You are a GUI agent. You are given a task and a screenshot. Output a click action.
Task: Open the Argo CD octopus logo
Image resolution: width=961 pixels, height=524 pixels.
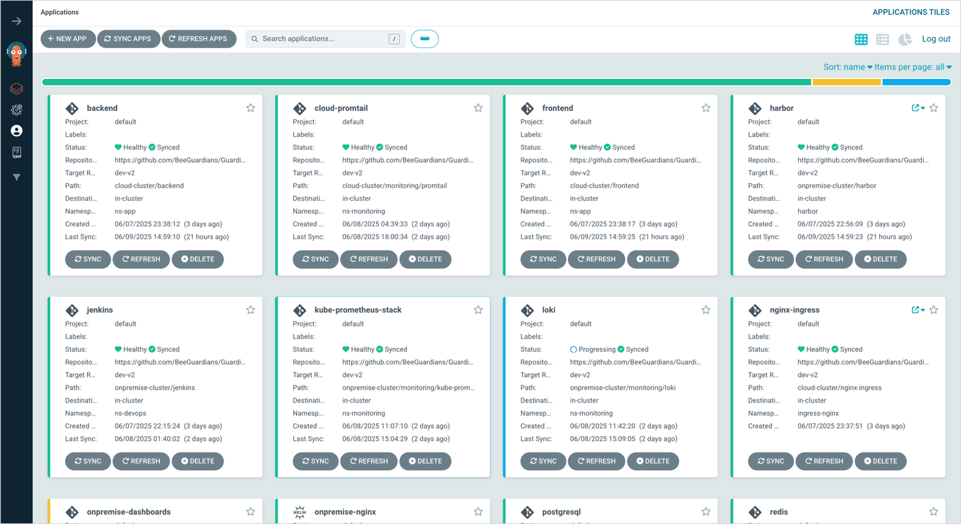click(x=17, y=55)
